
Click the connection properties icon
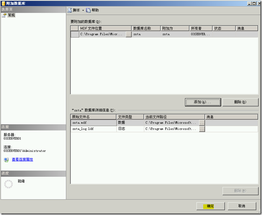pyautogui.click(x=6, y=160)
